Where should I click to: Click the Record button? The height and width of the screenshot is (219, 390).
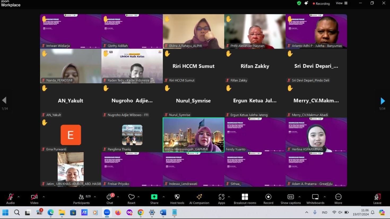point(268,199)
